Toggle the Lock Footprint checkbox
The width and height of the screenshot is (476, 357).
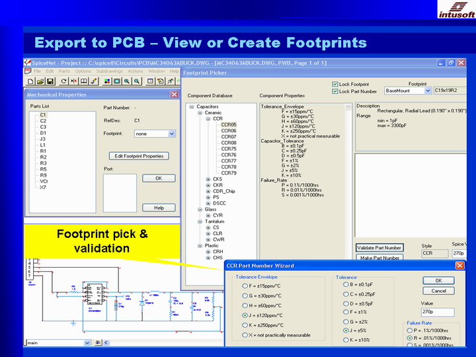[335, 84]
